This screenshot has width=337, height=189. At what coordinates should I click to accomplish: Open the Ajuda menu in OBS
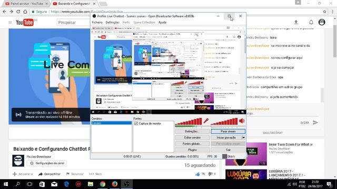162,22
